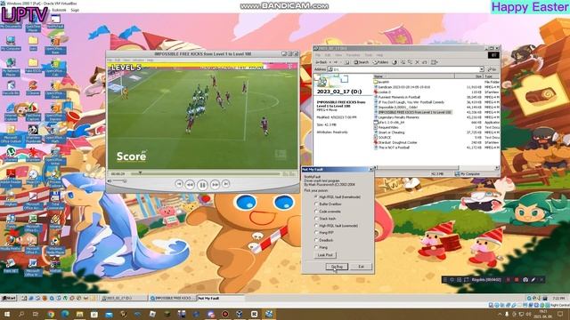Screen dimensions: 570x320
Task: Click Delete X icon in Explorer toolbar
Action: (x=418, y=62)
